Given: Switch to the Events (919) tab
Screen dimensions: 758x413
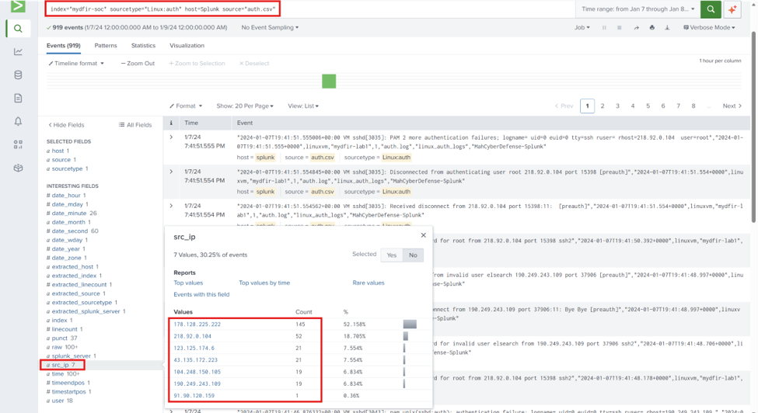Looking at the screenshot, I should pyautogui.click(x=63, y=45).
